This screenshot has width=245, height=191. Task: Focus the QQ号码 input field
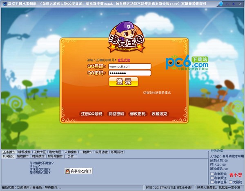pos(130,67)
